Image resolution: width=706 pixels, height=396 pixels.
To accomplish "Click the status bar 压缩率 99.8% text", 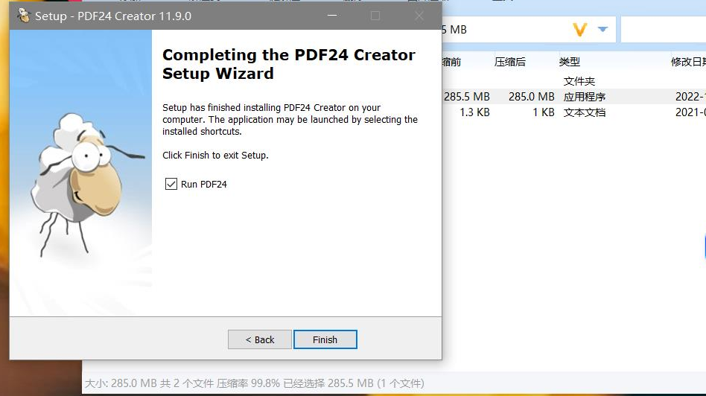I will coord(248,383).
